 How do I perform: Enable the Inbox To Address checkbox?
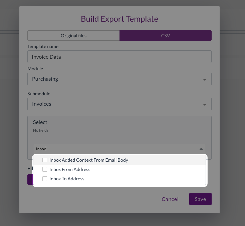click(x=45, y=179)
